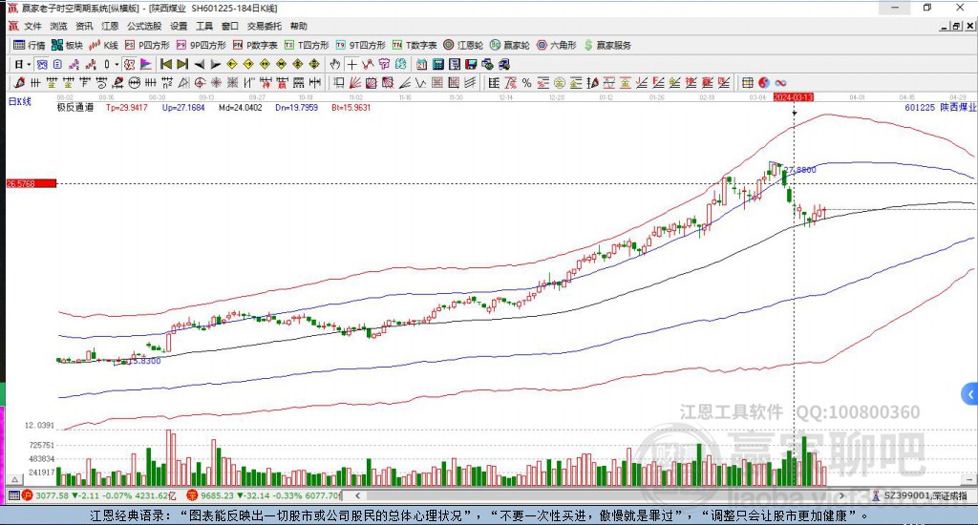Image resolution: width=978 pixels, height=525 pixels.
Task: Switch to the K线 chart view
Action: [103, 45]
